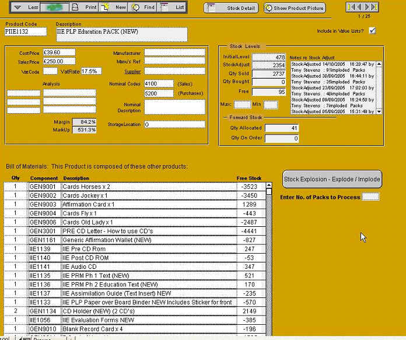Click the empty Supplier field
The height and width of the screenshot is (340, 406).
[x=175, y=71]
